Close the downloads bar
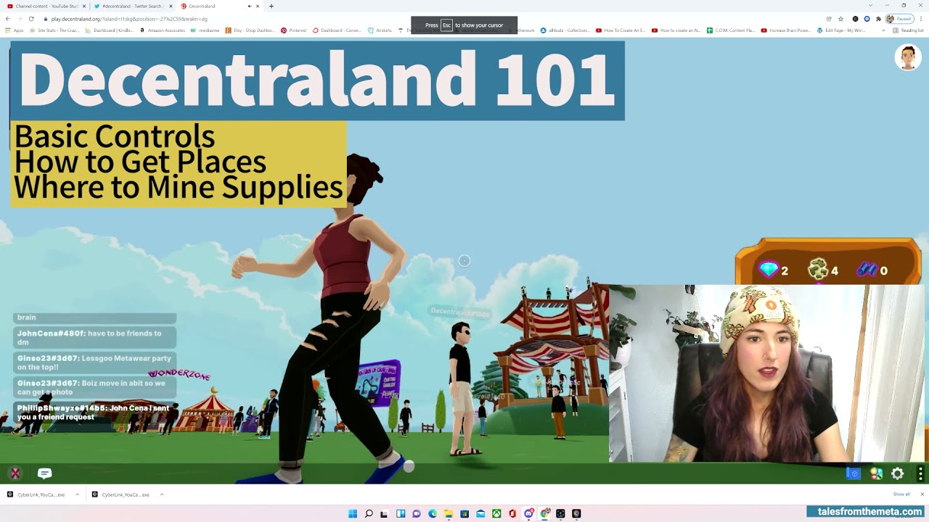The width and height of the screenshot is (929, 522). coord(922,494)
